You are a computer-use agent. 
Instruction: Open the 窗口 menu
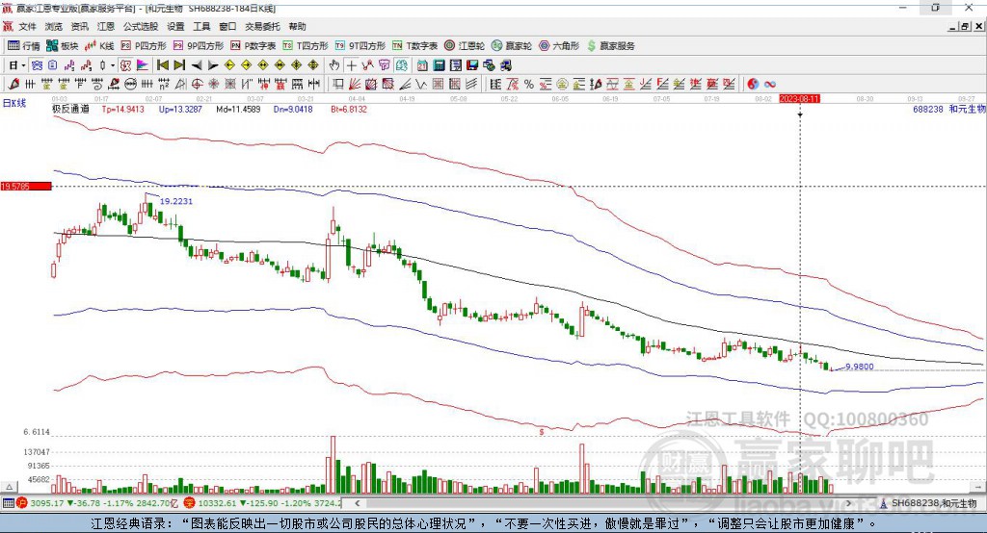pyautogui.click(x=227, y=26)
